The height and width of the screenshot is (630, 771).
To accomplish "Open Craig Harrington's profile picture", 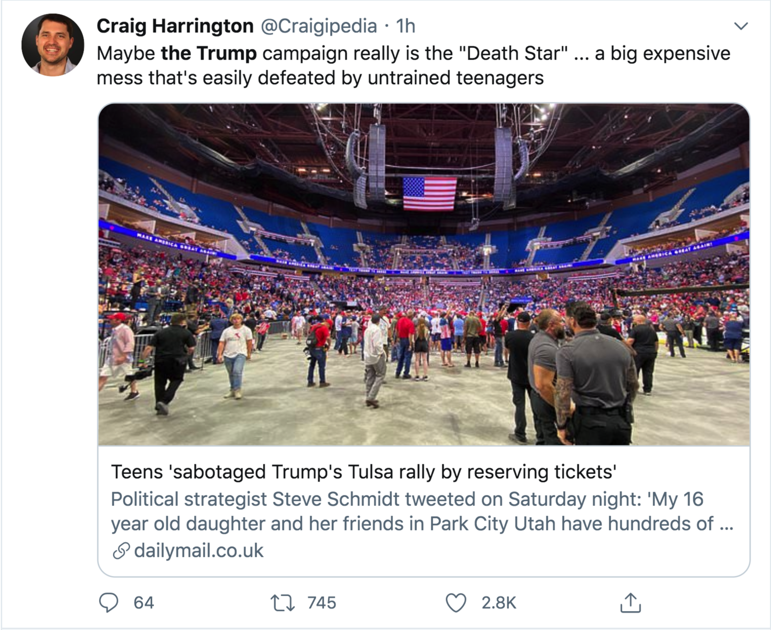I will (x=53, y=45).
